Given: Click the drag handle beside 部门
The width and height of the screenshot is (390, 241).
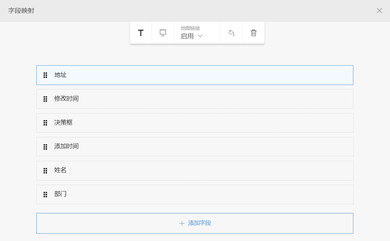Looking at the screenshot, I should coord(45,194).
